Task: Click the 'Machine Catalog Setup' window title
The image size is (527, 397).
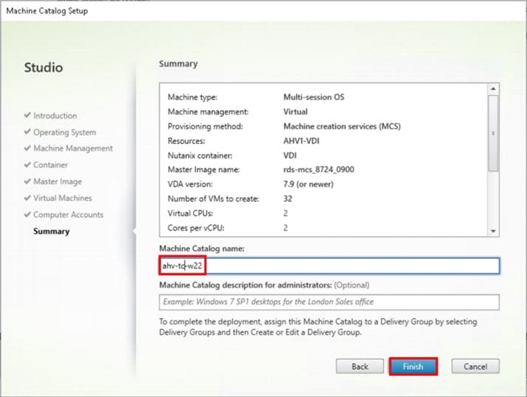Action: [x=47, y=11]
